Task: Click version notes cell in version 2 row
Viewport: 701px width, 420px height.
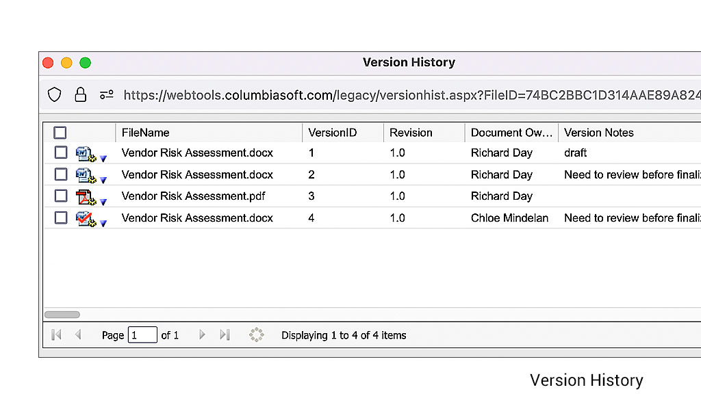Action: coord(632,174)
